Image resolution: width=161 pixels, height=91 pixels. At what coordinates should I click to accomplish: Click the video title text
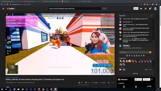(35, 80)
